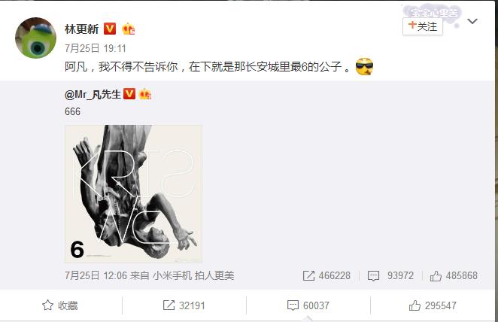Viewport: 498px width, 322px height.
Task: Open the 7月25日 19:11 post timestamp
Action: 96,48
